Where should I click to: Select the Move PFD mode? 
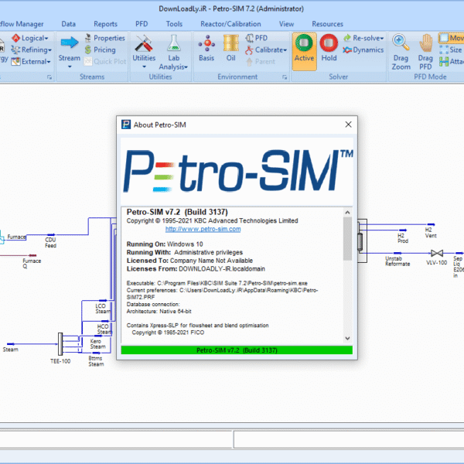[x=452, y=38]
